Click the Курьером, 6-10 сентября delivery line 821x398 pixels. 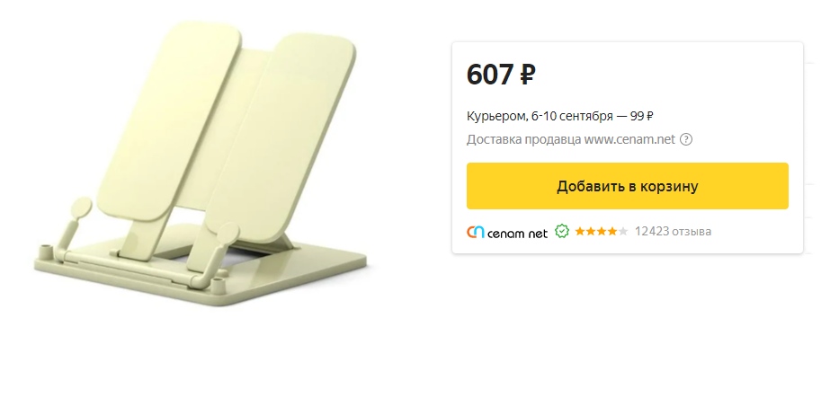[540, 117]
